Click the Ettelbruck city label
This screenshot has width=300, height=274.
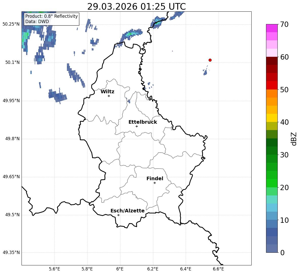click(x=143, y=122)
